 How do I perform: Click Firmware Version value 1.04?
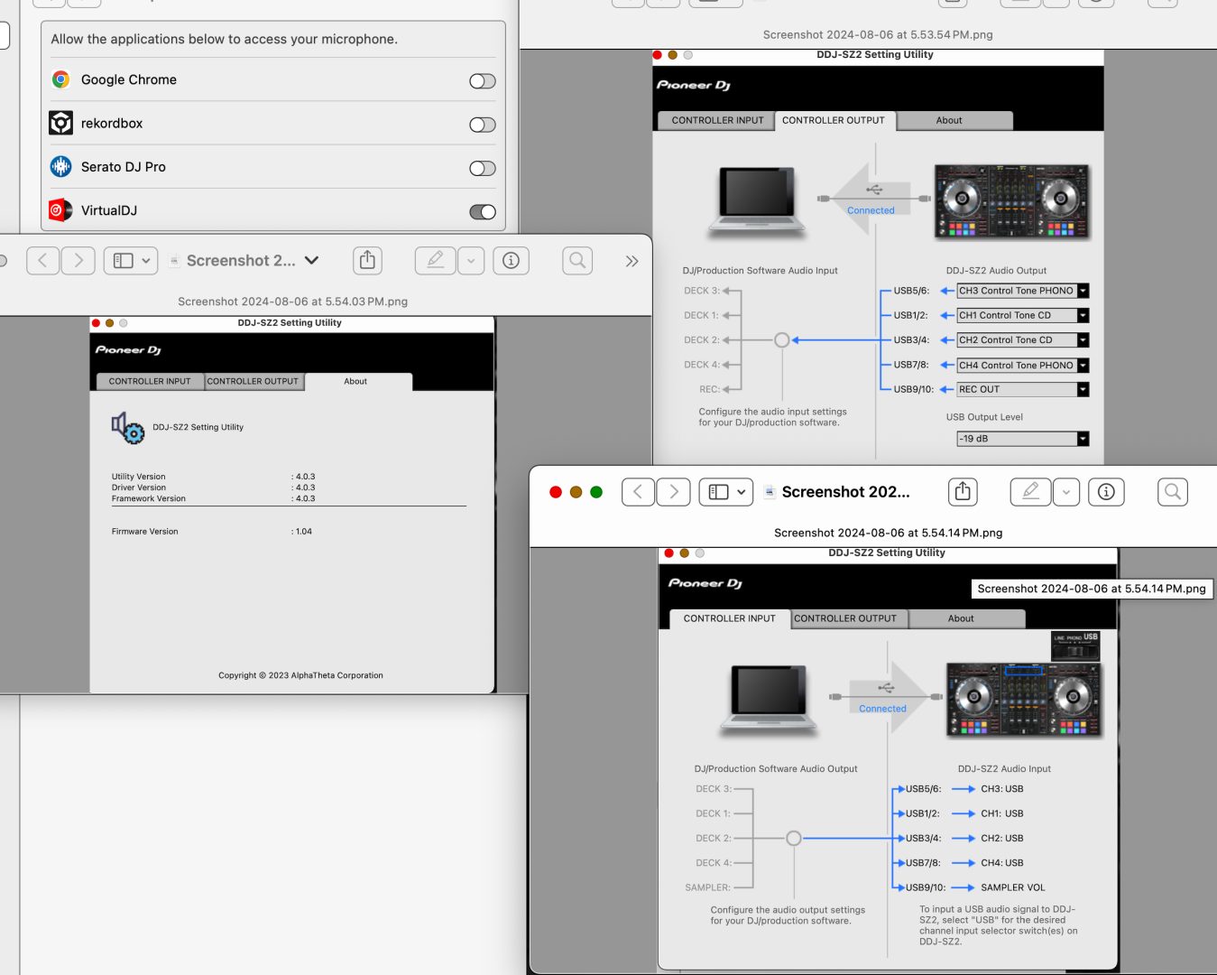tap(304, 532)
